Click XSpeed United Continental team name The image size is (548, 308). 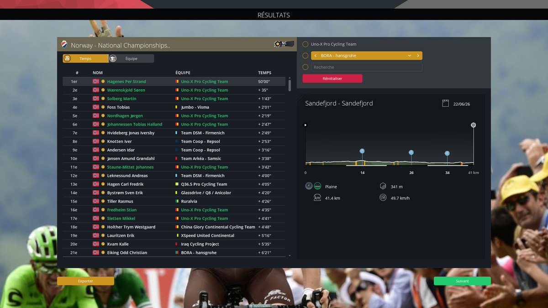(208, 235)
